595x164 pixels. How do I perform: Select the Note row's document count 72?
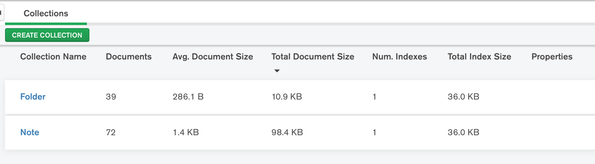click(111, 132)
